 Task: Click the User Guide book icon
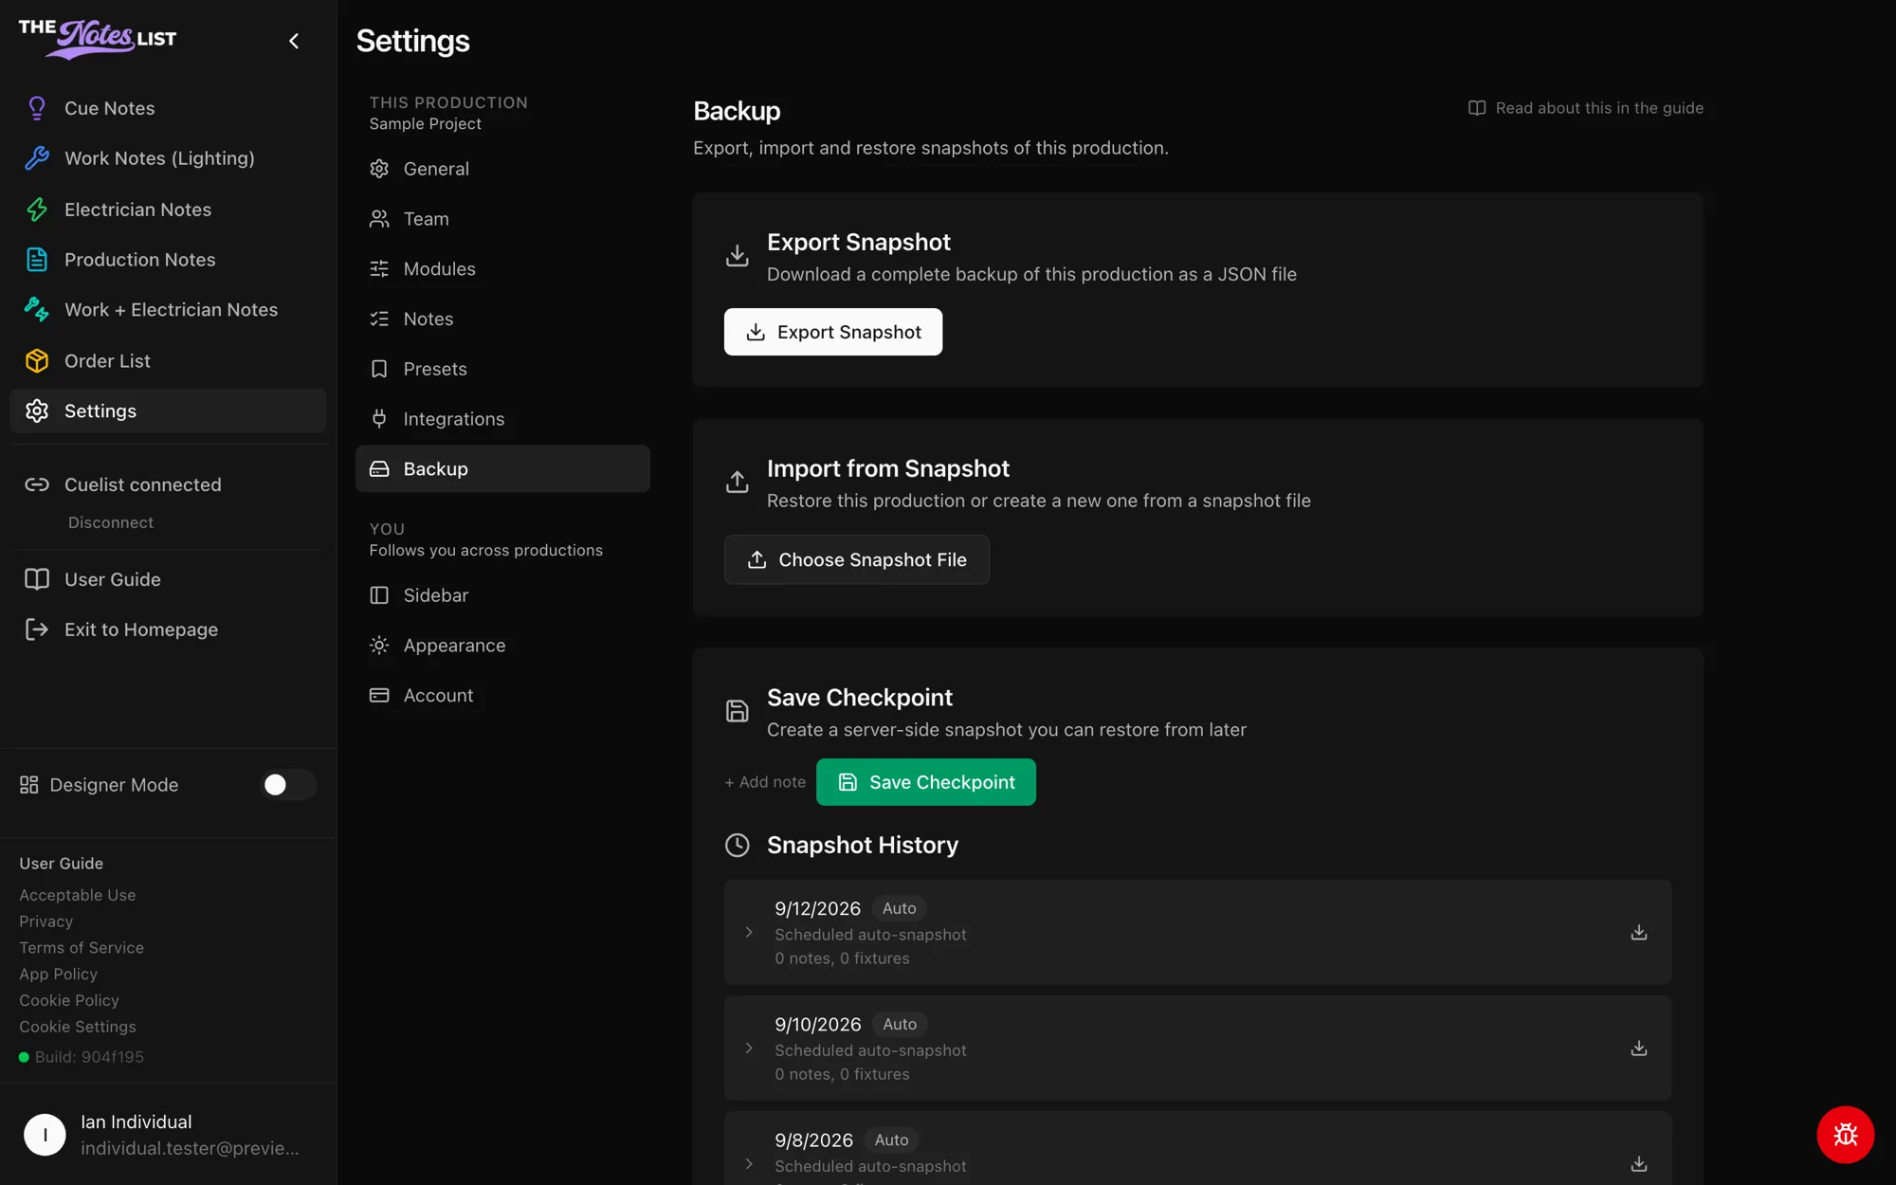pos(37,579)
